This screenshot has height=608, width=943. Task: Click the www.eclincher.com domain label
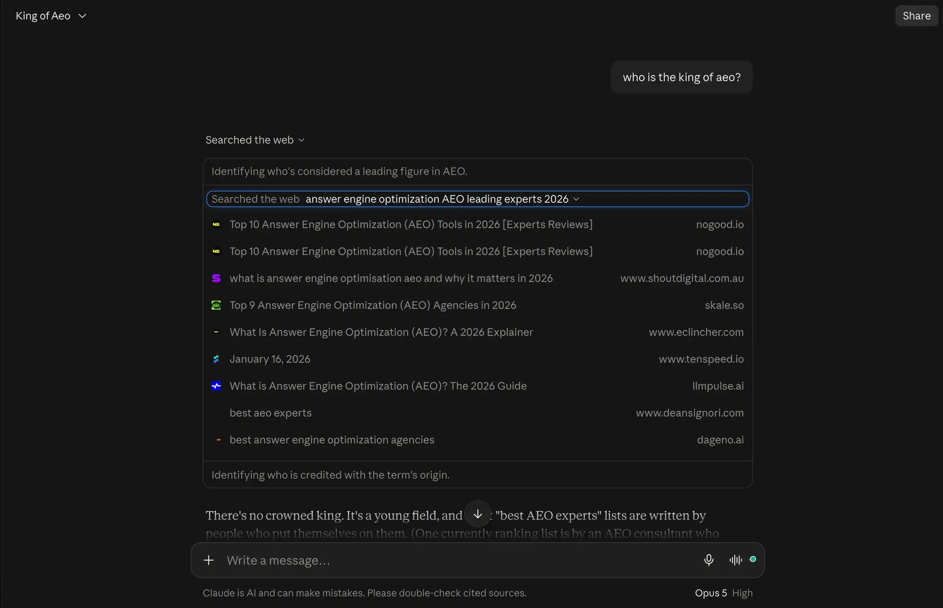coord(696,332)
